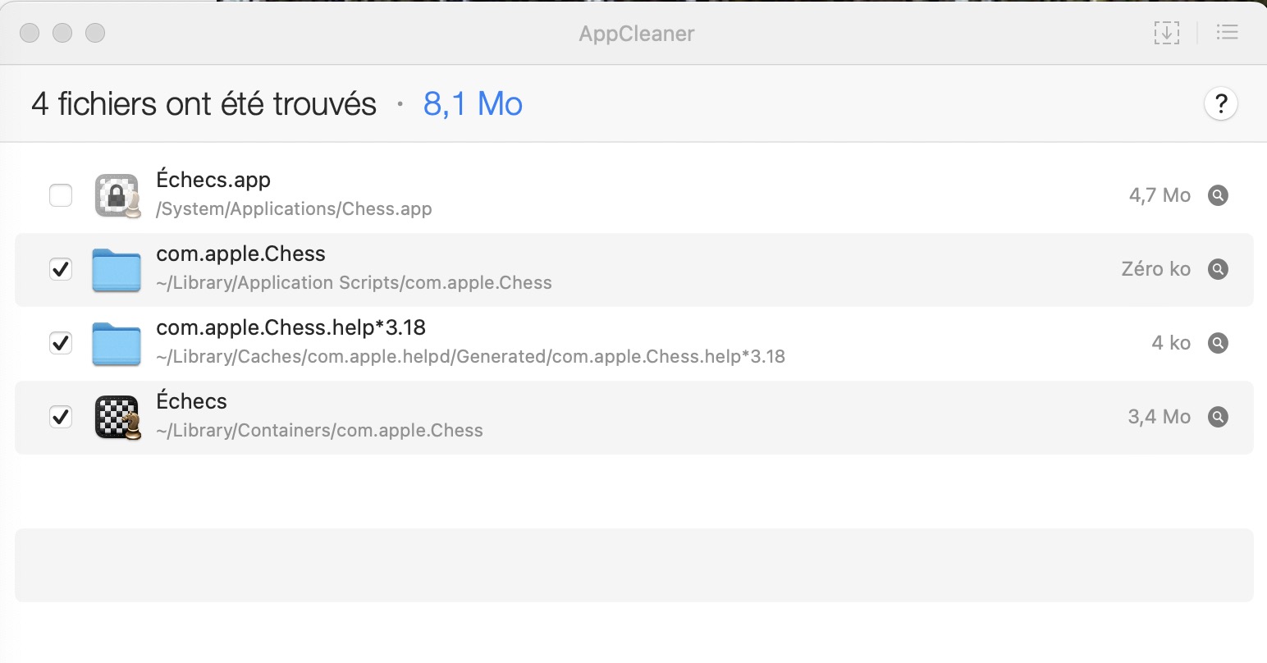The height and width of the screenshot is (663, 1267).
Task: Click the locked Échecs.app chess icon
Action: (117, 195)
